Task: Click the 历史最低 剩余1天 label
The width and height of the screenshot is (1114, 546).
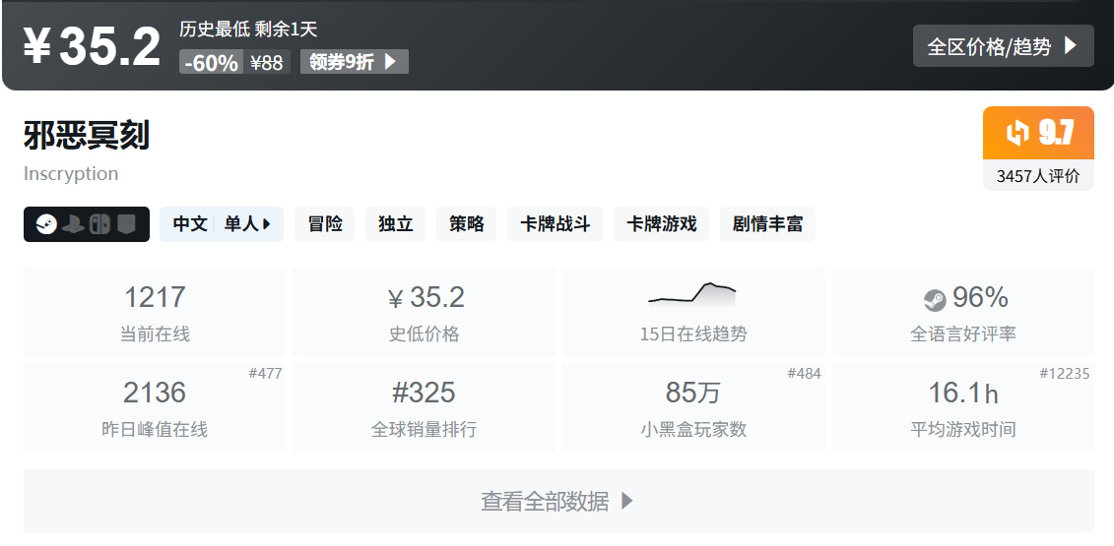Action: pos(248,30)
